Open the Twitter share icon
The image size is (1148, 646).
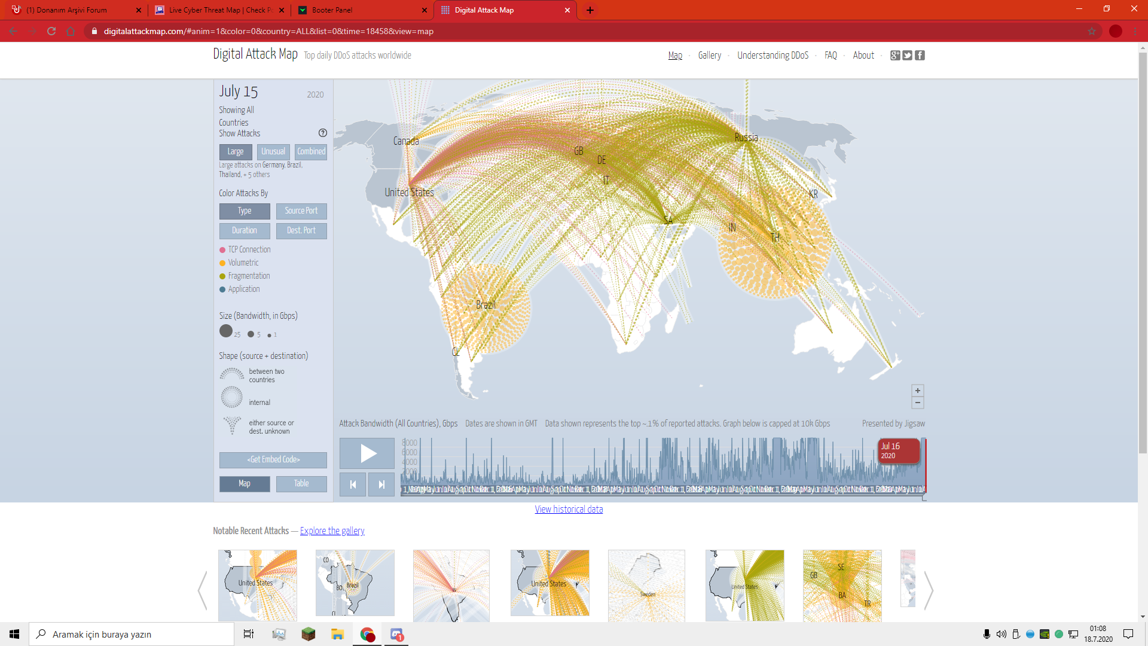tap(908, 55)
